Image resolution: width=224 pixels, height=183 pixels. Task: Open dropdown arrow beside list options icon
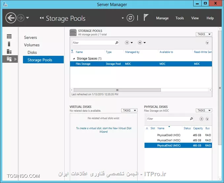(132, 42)
